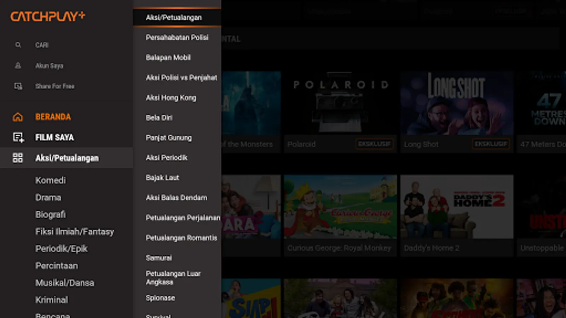Select Bela Diri subgenre

(159, 118)
